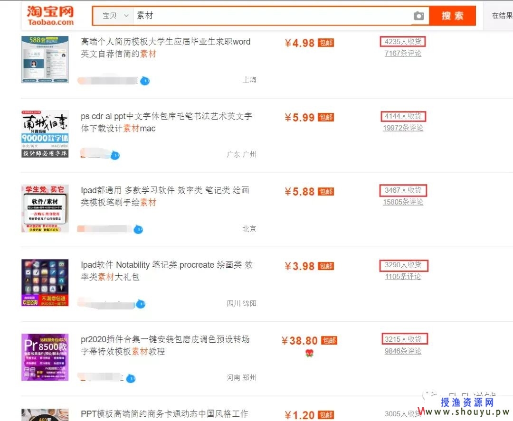Viewport: 513px width, 421px height.
Task: Click the orange 搜索 button
Action: [x=453, y=16]
